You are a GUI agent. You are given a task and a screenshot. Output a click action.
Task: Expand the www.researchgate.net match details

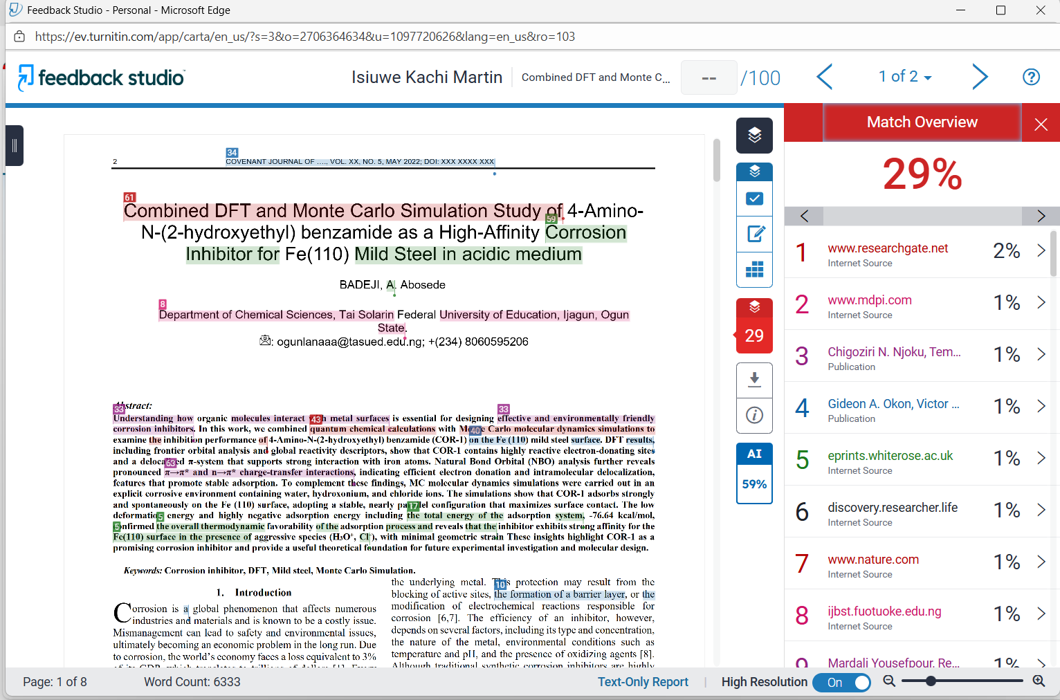[x=1041, y=251]
